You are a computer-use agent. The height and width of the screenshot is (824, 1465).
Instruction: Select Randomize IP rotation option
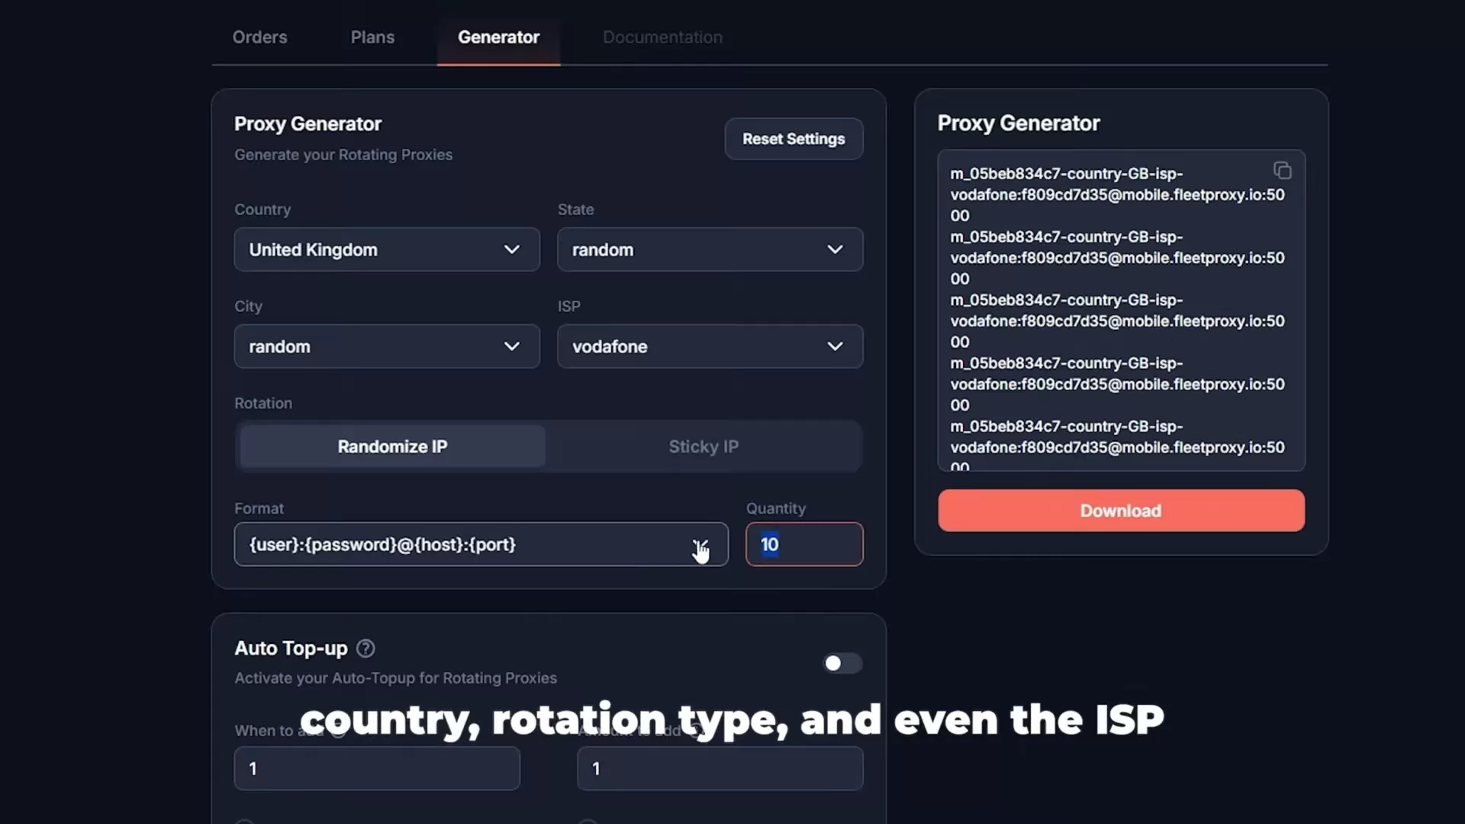click(392, 446)
